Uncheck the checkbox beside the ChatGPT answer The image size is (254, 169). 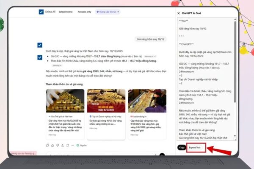[39, 56]
